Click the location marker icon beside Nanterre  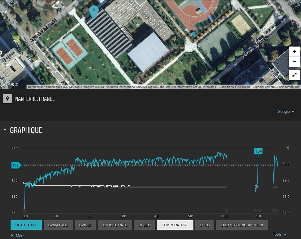point(8,99)
